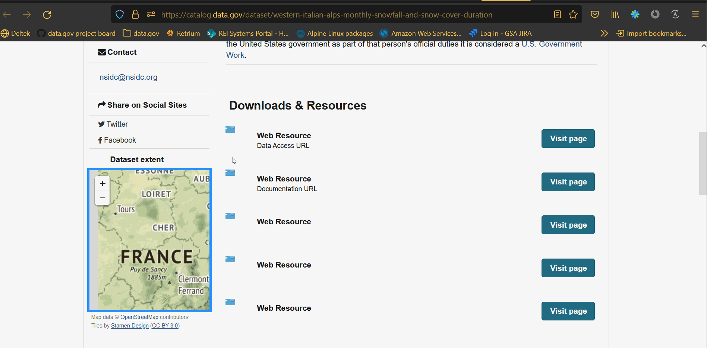
Task: Open the Firefox hamburger menu
Action: pos(695,15)
